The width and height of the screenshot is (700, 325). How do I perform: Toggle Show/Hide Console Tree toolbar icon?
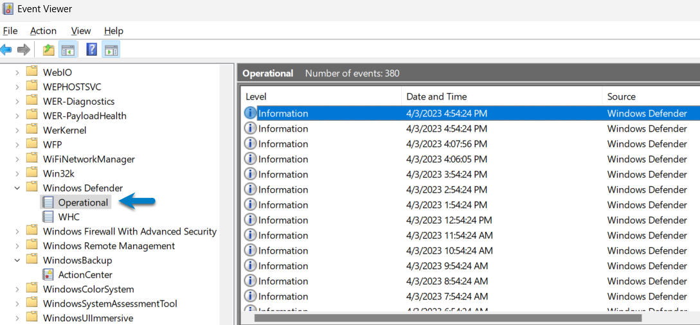coord(68,50)
